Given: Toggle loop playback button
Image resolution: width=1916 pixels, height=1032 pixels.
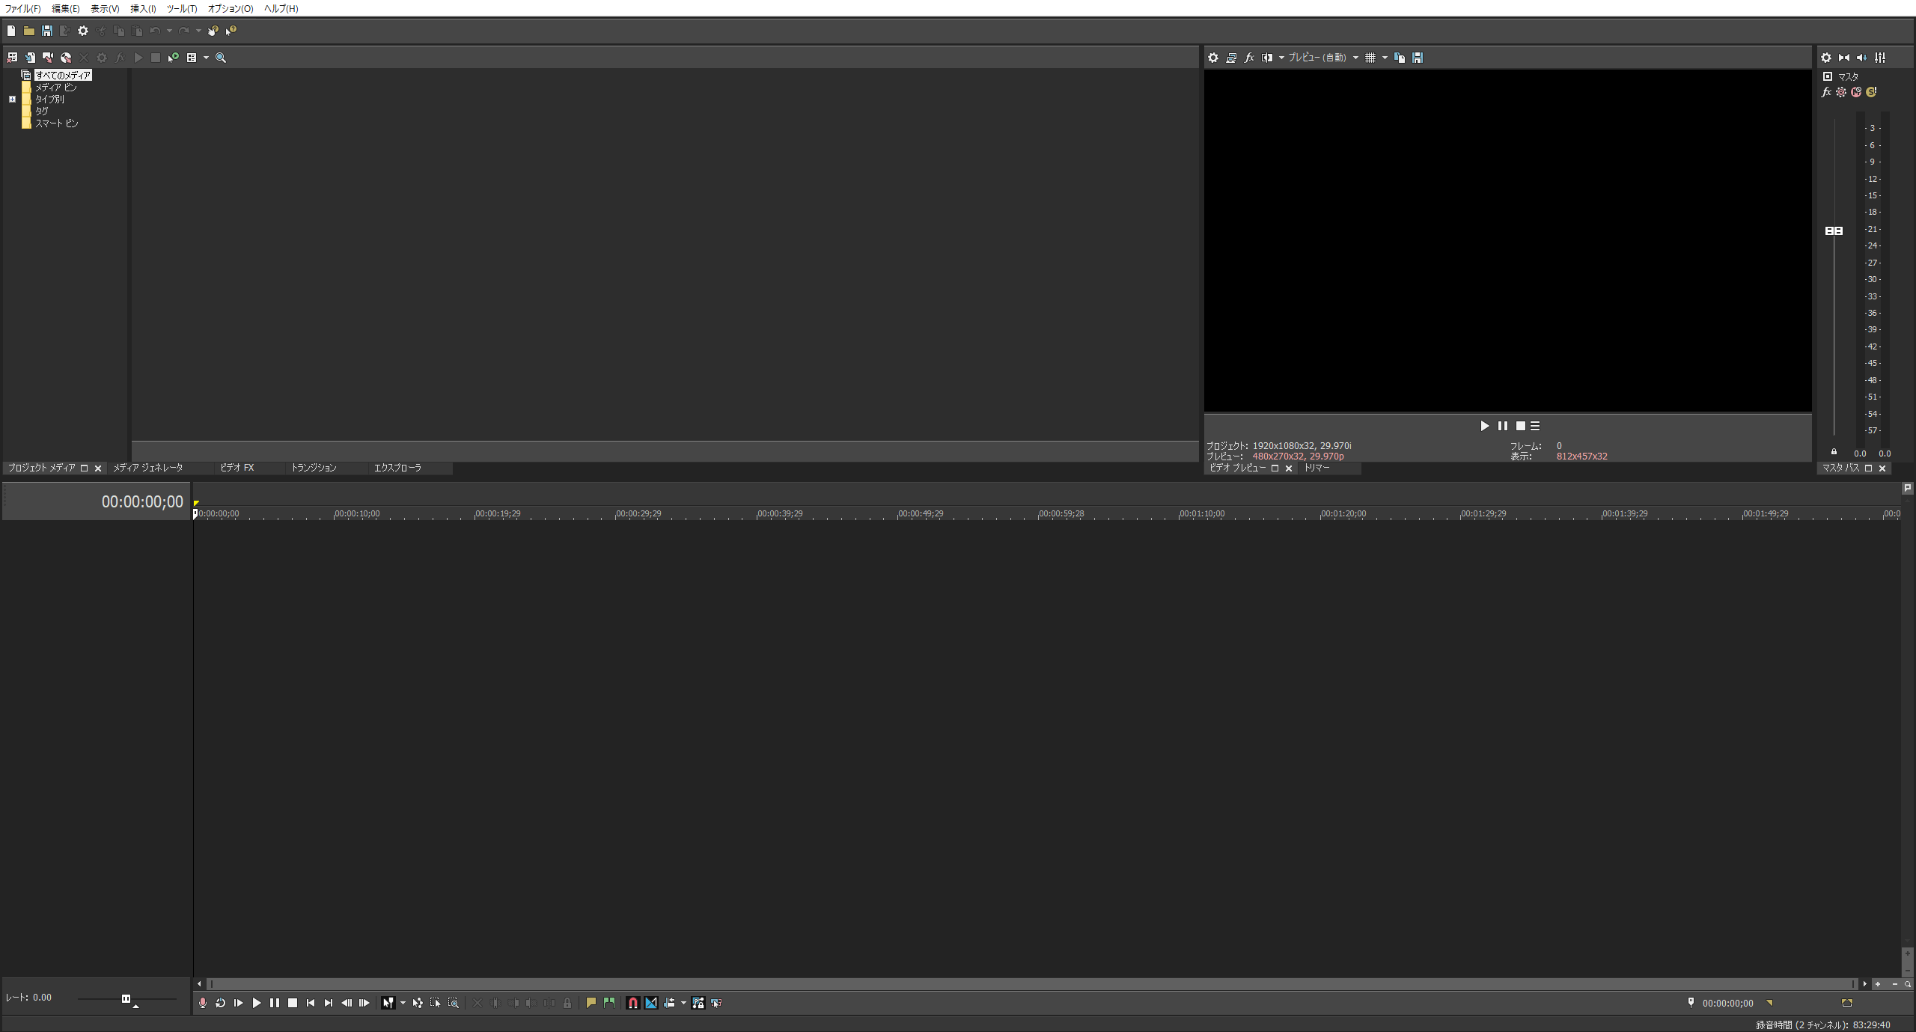Looking at the screenshot, I should click(x=220, y=1003).
